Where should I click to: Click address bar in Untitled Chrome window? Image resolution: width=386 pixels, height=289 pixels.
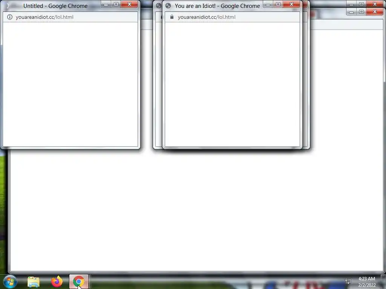point(70,17)
